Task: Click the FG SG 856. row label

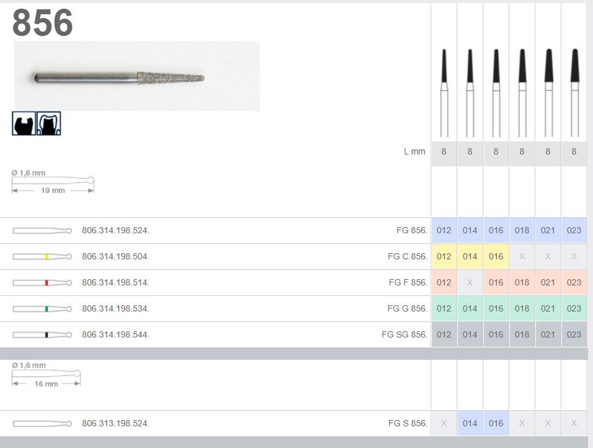Action: [404, 335]
